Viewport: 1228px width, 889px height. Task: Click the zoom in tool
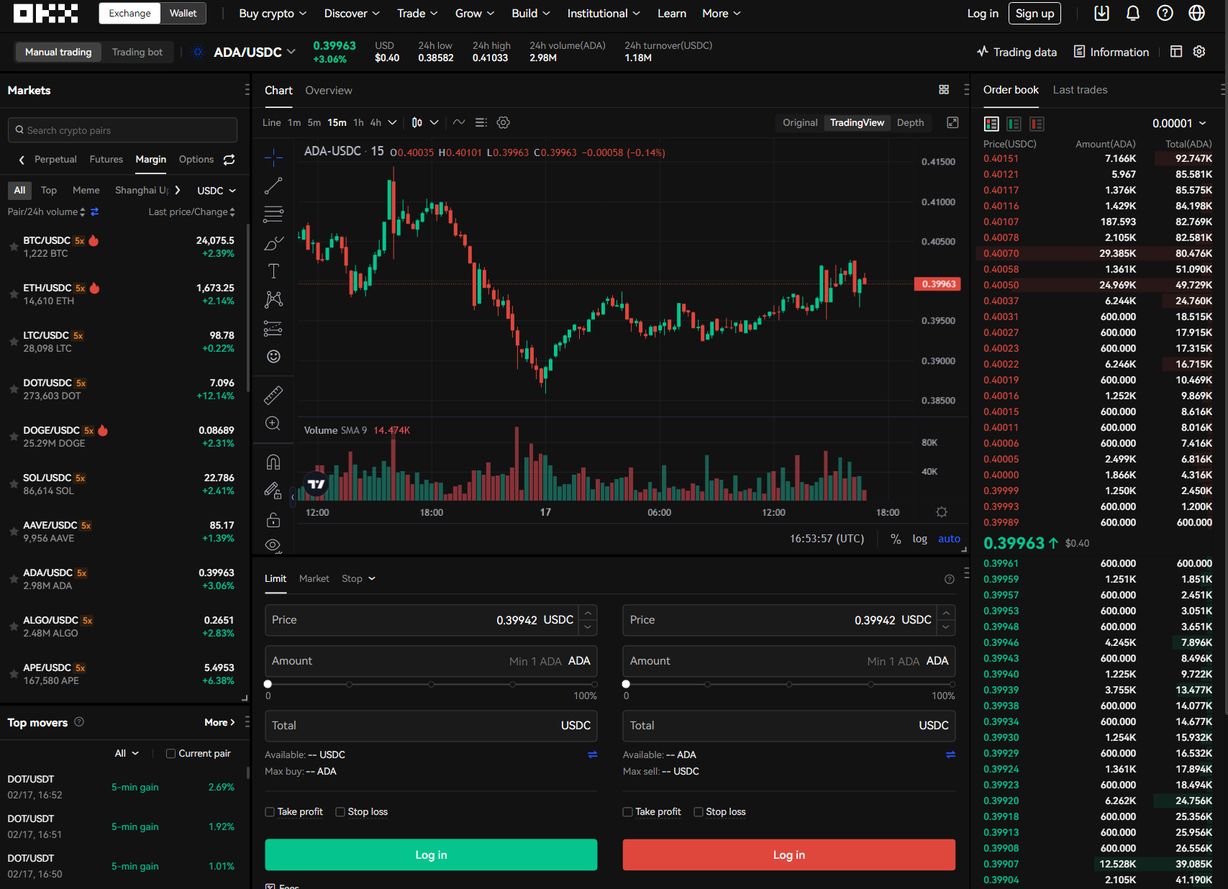[x=273, y=423]
